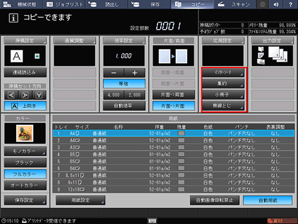Viewport: 298px width, 224px height.
Task: Open the 機械状態 machine status tab
Action: pos(21,4)
